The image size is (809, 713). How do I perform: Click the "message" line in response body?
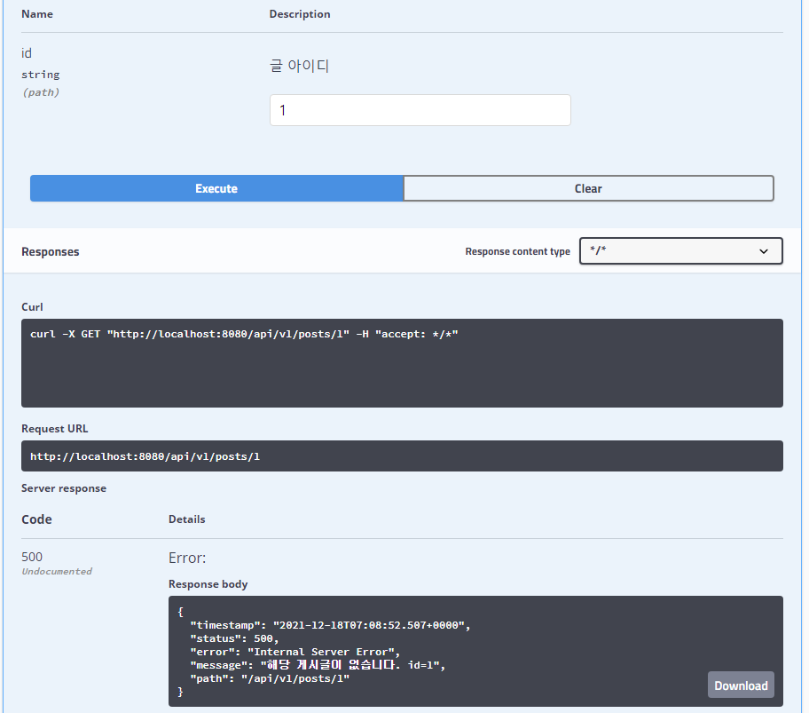[318, 665]
